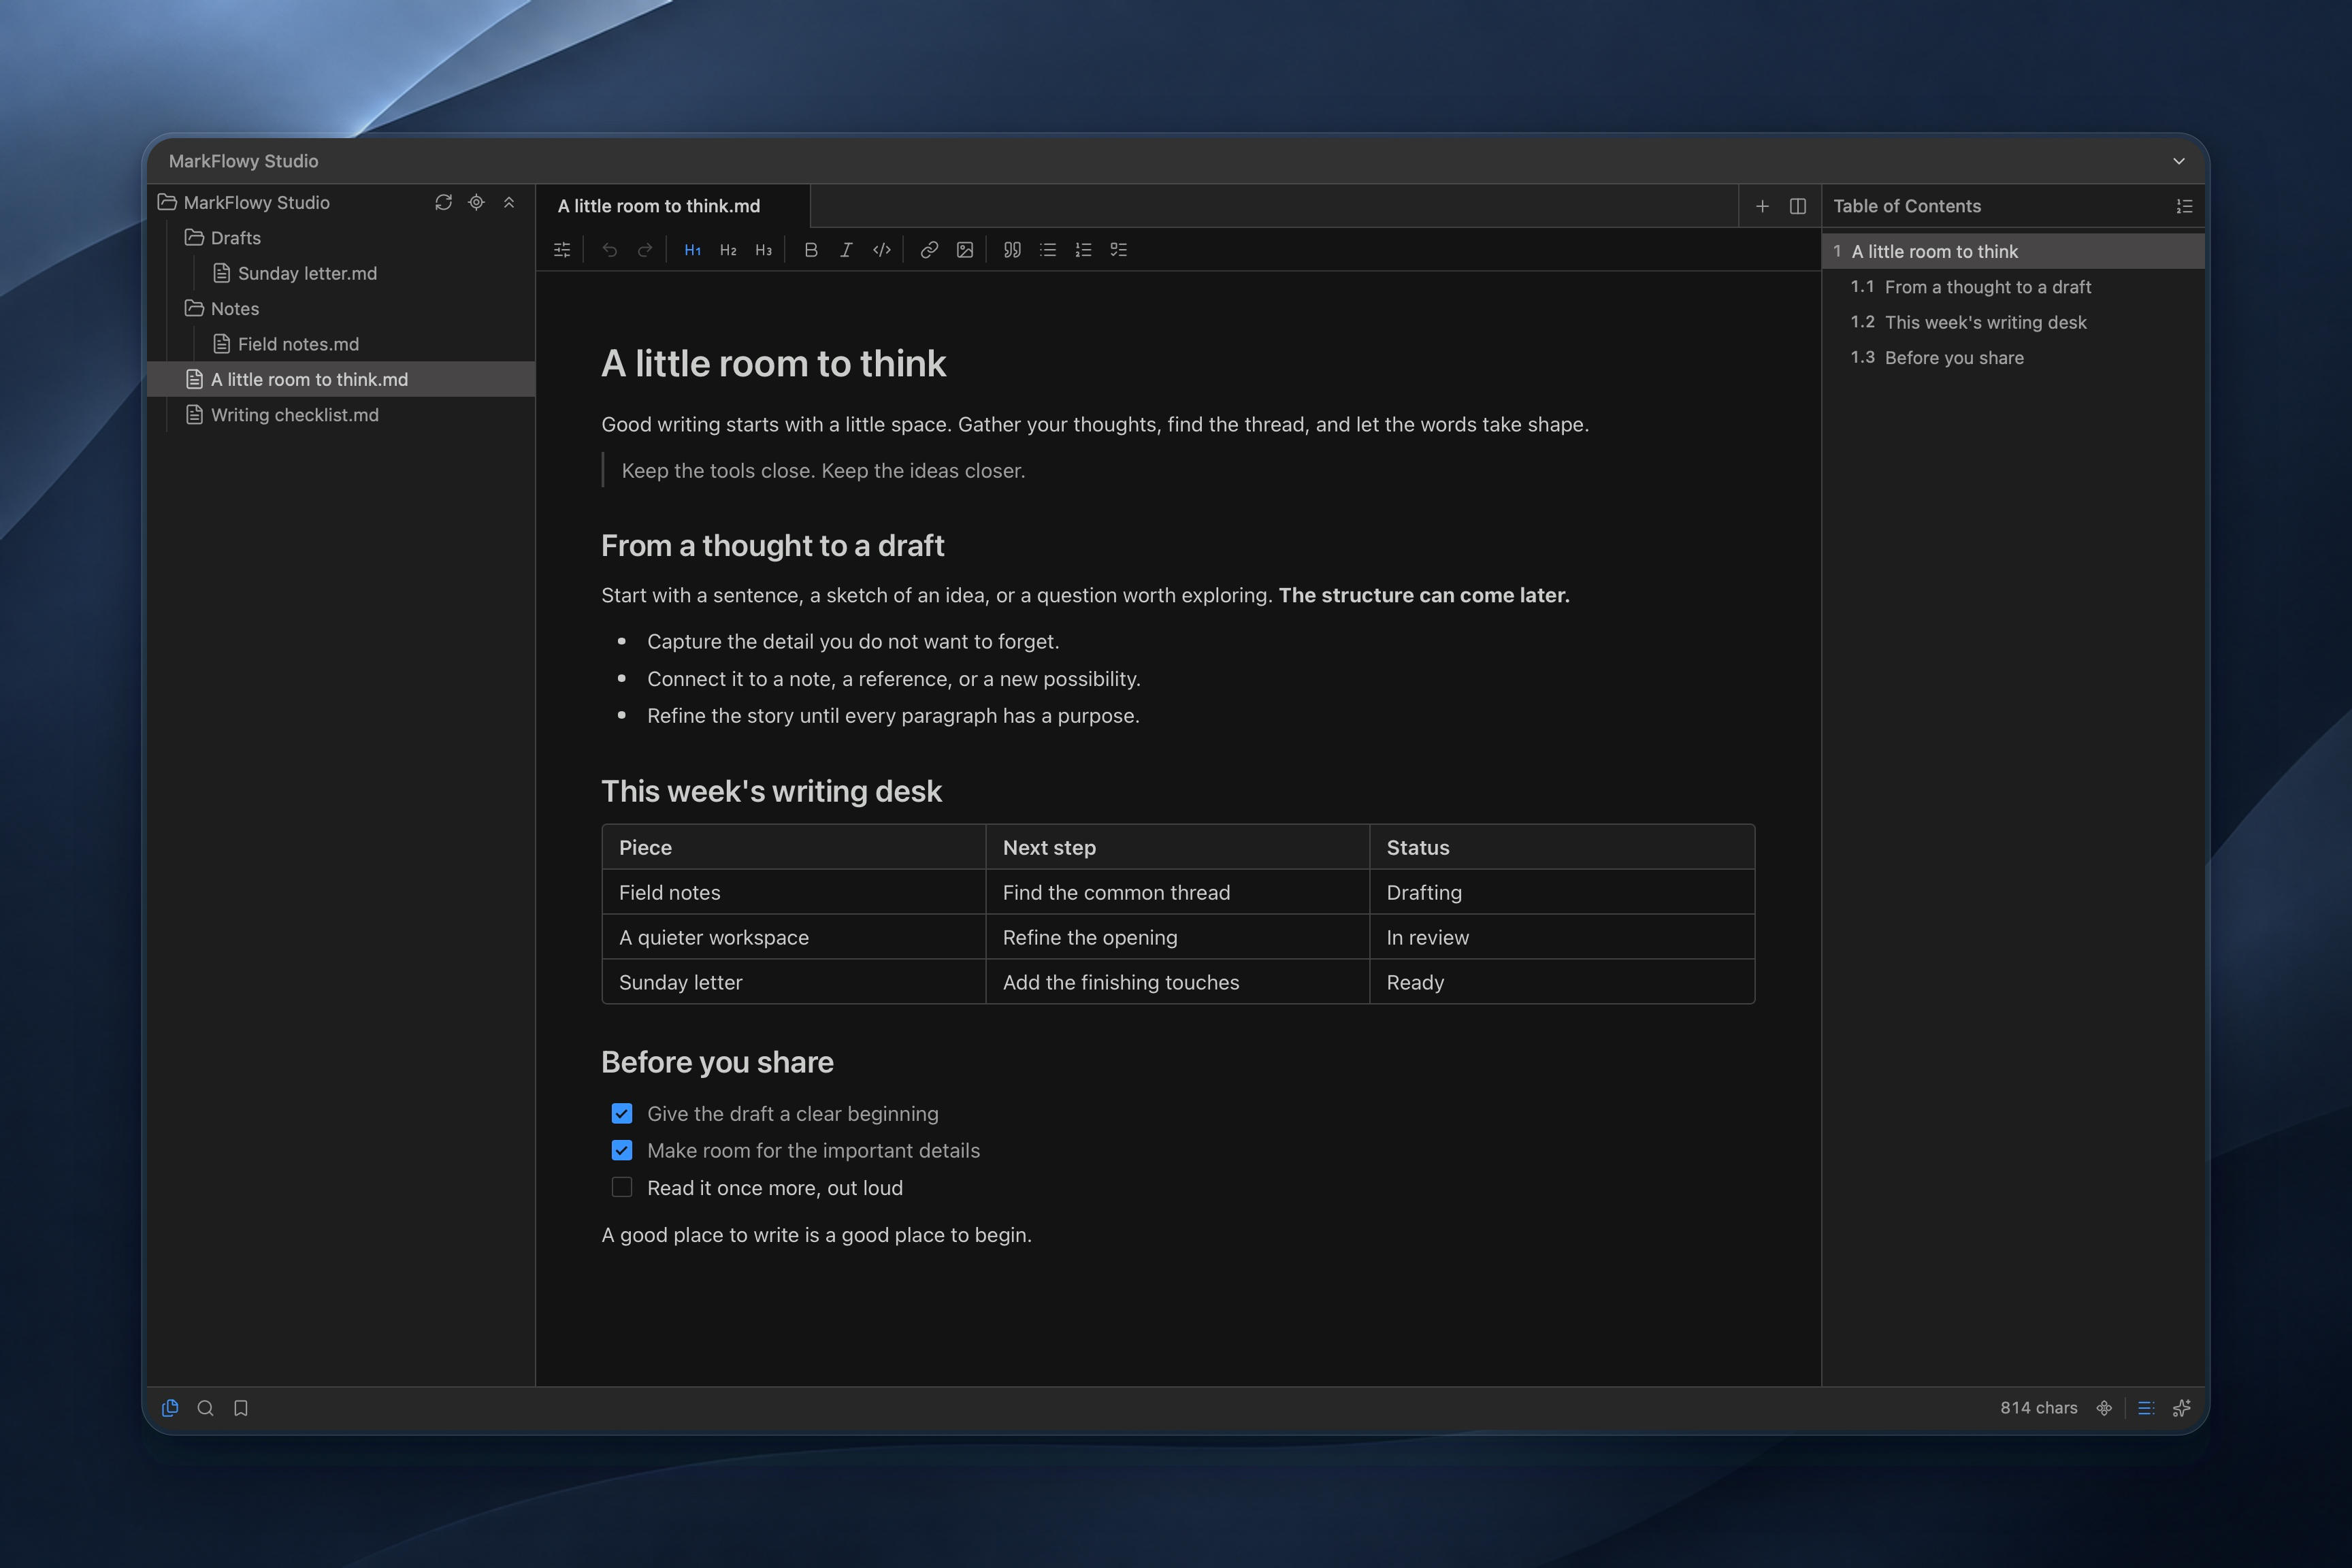Jump to 'From a thought to a draft'
This screenshot has height=1568, width=2352.
pyautogui.click(x=1987, y=287)
